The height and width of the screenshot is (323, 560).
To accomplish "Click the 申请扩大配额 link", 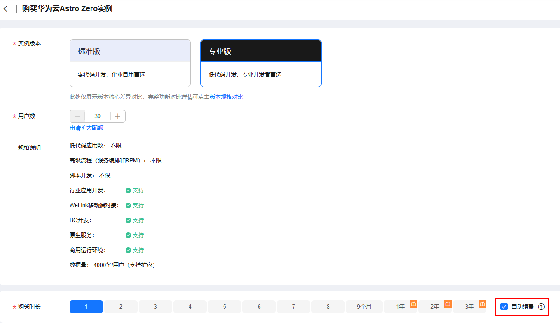I will pos(86,127).
